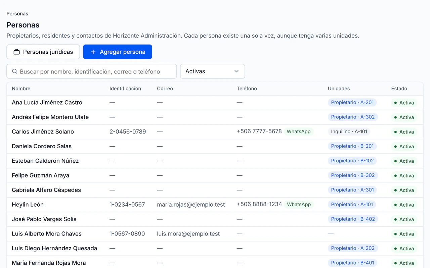Select the Heylin León row name
The width and height of the screenshot is (430, 268).
(x=28, y=205)
